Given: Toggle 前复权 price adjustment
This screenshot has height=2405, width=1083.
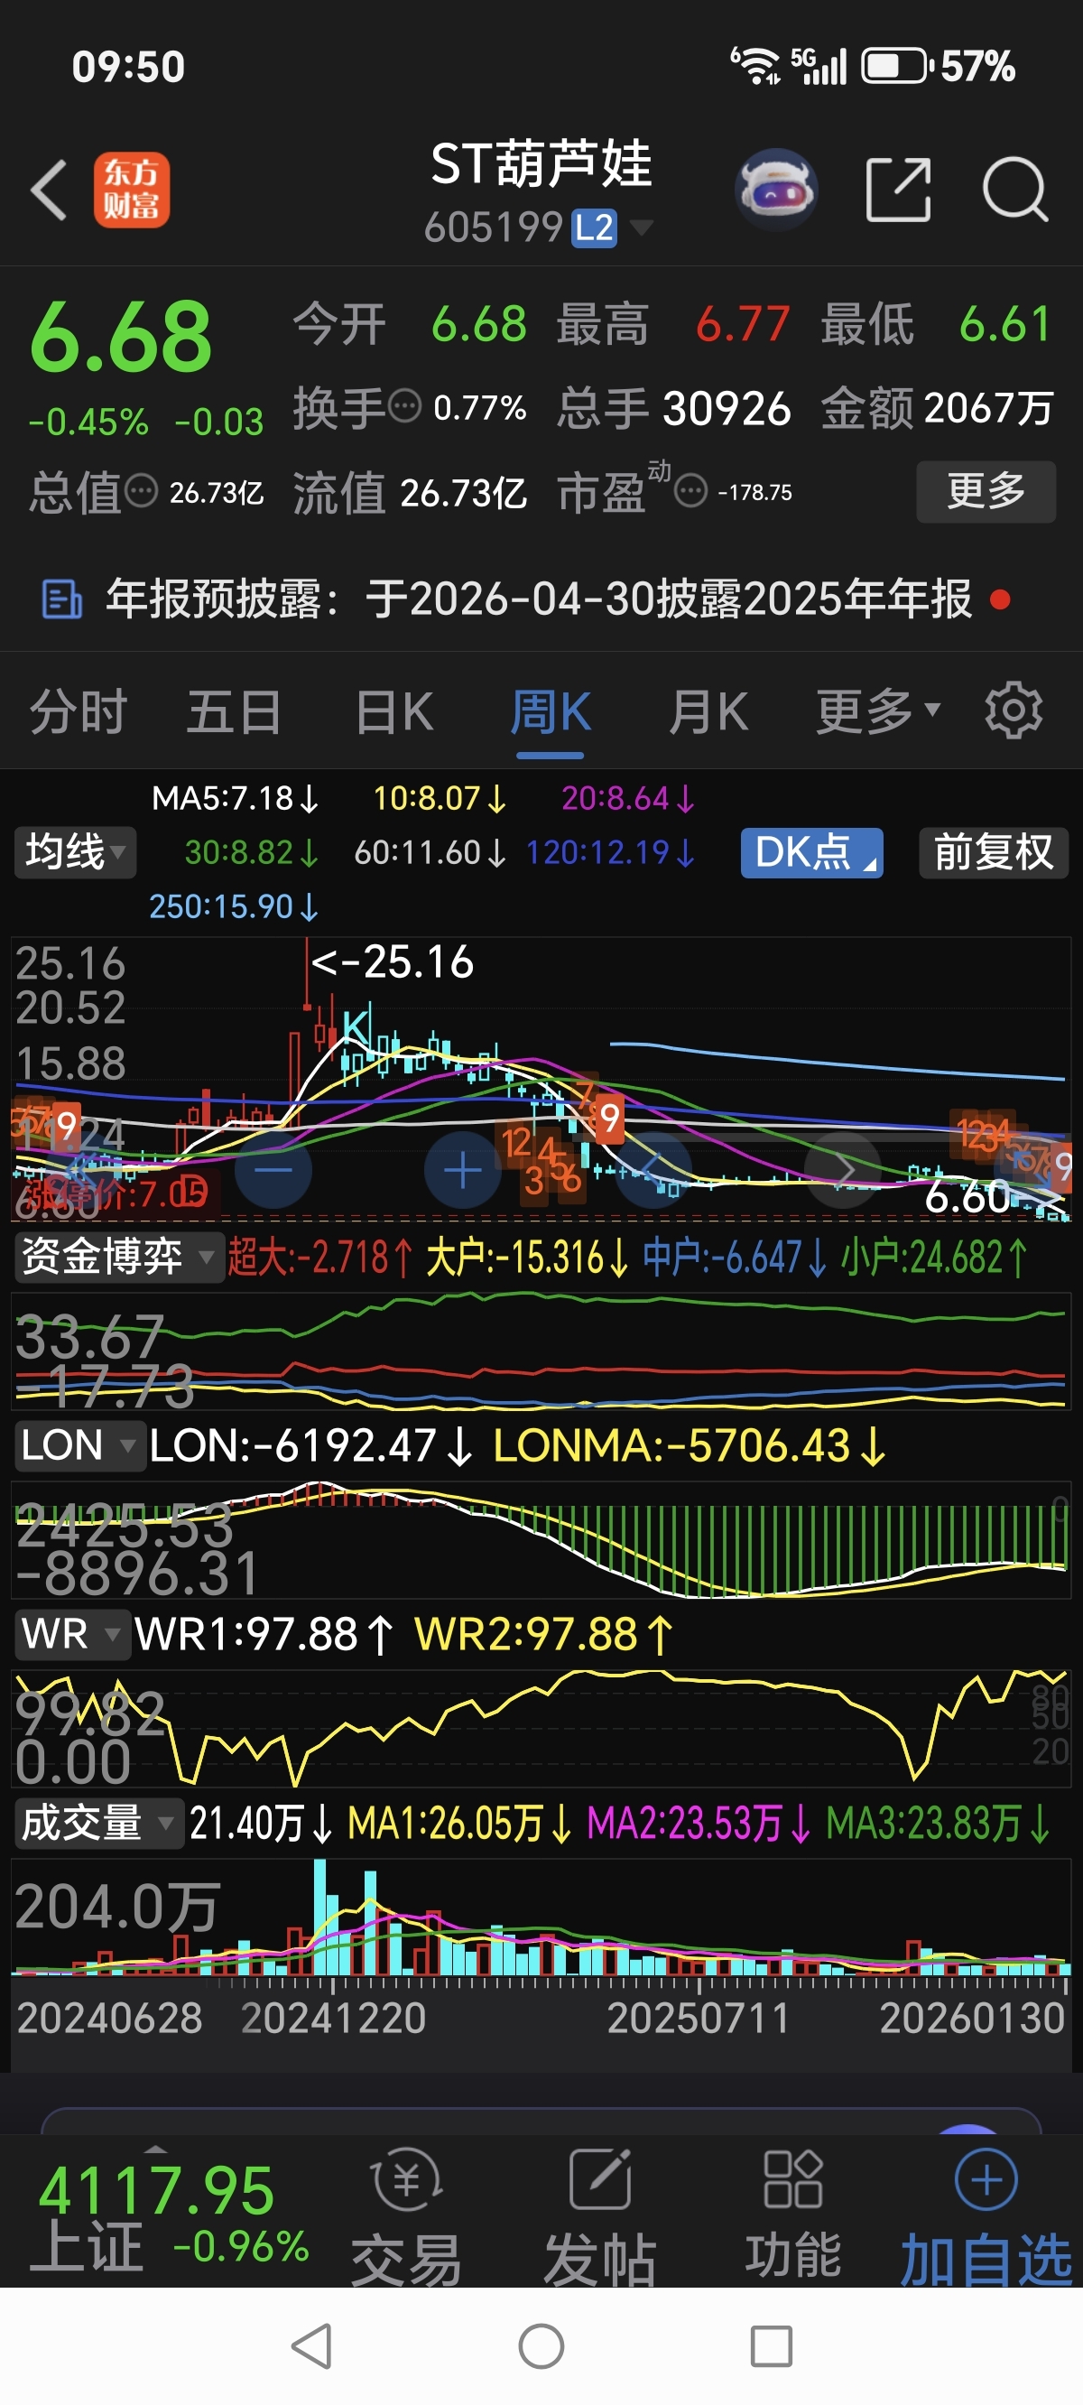Looking at the screenshot, I should coord(994,852).
